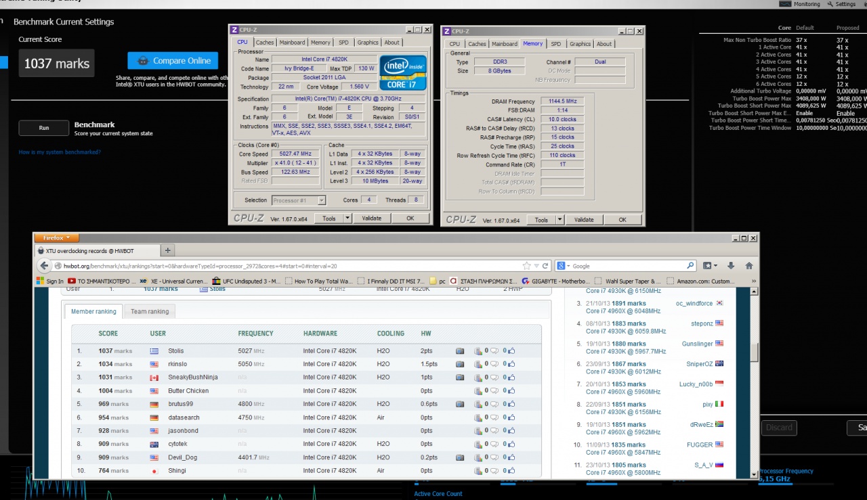Click the Firefox reload icon in address bar
Viewport: 867px width, 500px height.
[x=545, y=266]
